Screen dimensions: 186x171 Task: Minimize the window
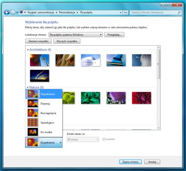pos(164,5)
